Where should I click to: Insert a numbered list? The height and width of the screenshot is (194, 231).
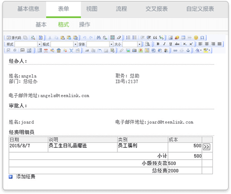pyautogui.click(x=128, y=38)
